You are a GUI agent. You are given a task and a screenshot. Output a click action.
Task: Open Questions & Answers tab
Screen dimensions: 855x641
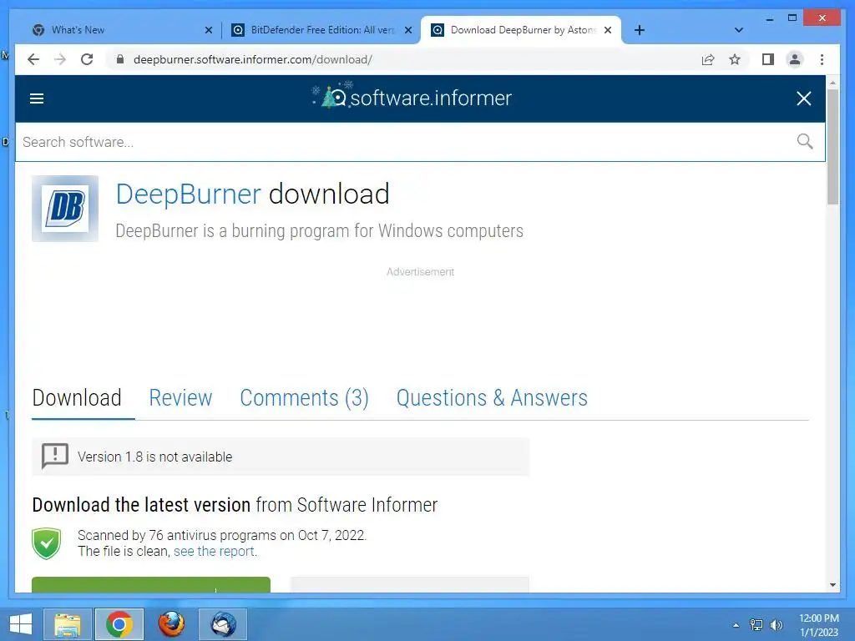click(492, 398)
